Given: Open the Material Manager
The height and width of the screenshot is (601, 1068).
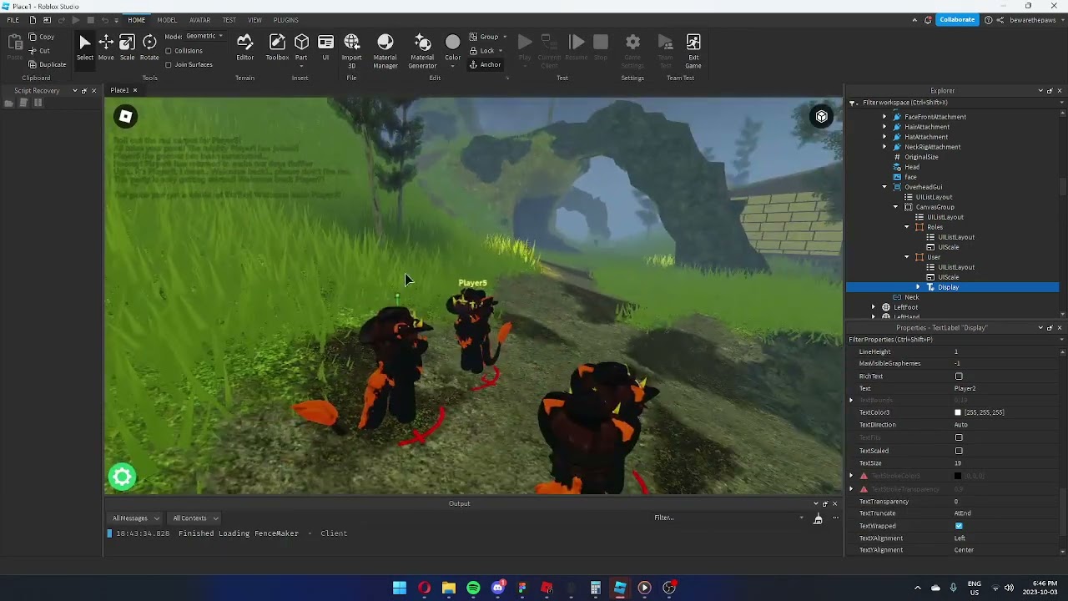Looking at the screenshot, I should 385,48.
